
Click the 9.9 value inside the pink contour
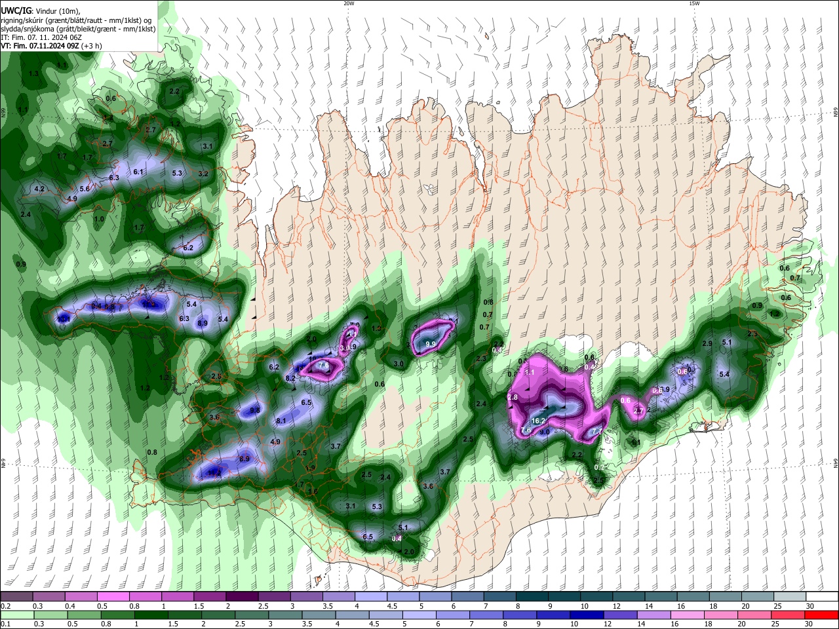point(431,344)
